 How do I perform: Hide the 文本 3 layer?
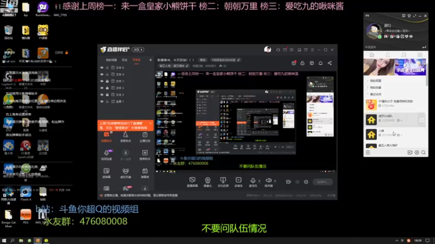[x=102, y=88]
